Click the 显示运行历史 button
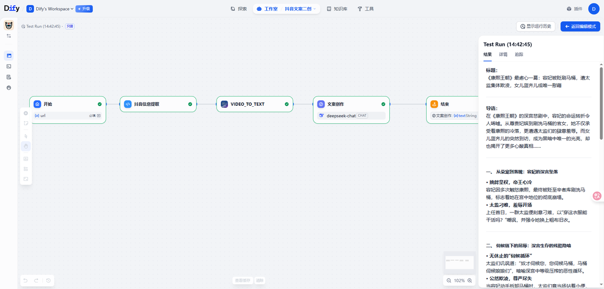 pyautogui.click(x=536, y=26)
